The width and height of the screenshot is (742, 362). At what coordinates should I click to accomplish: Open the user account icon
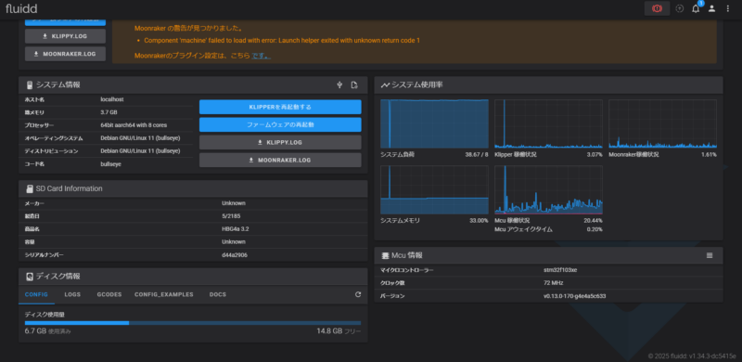point(711,8)
